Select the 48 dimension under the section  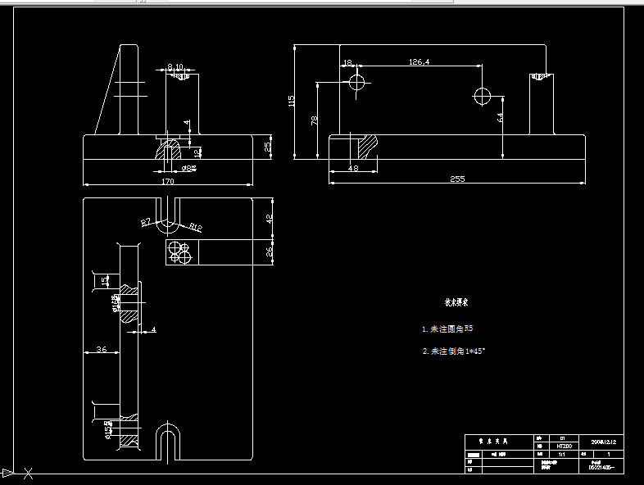click(353, 168)
